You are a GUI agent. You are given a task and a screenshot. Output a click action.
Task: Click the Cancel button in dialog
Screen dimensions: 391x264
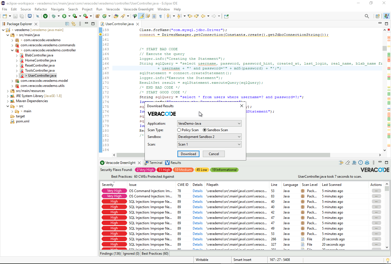click(214, 154)
